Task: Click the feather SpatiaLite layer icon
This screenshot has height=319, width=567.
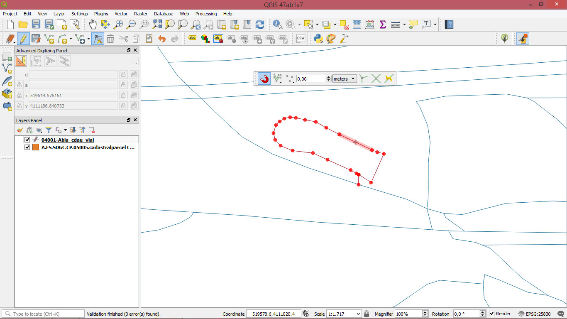Action: pyautogui.click(x=7, y=81)
